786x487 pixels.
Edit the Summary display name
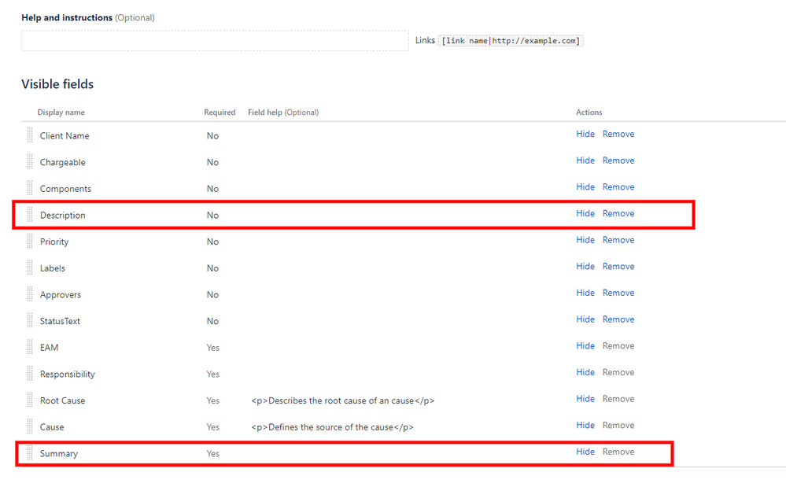tap(59, 454)
